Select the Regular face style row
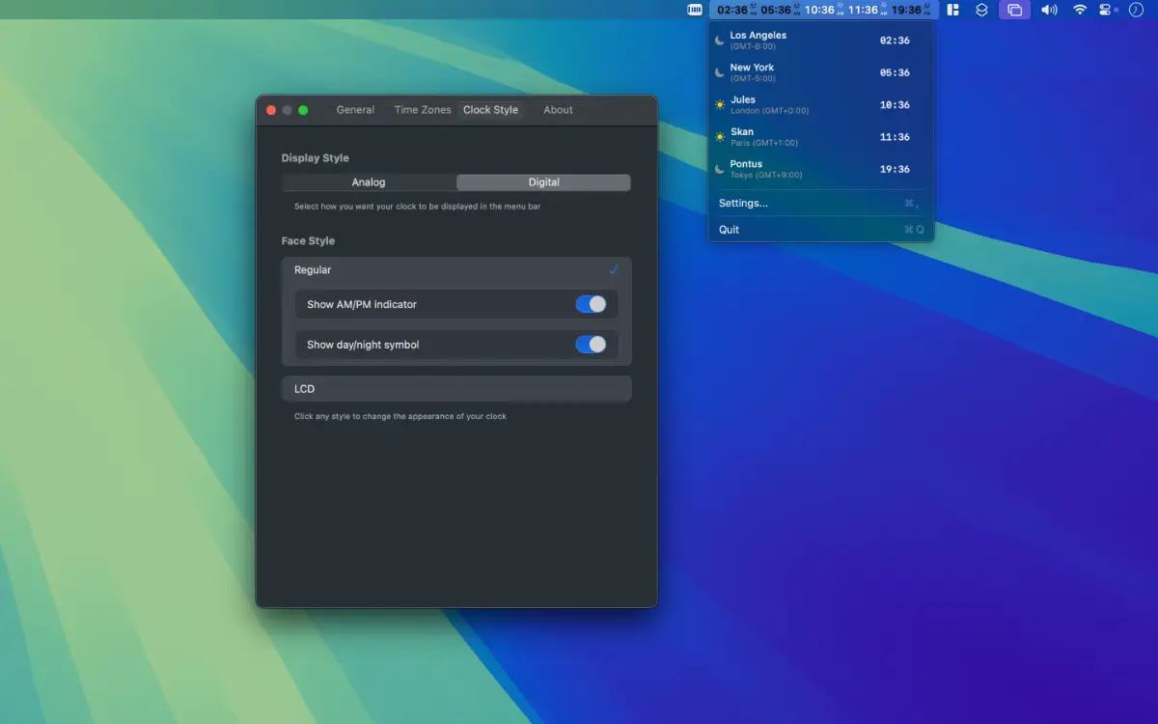The image size is (1158, 724). click(x=456, y=270)
